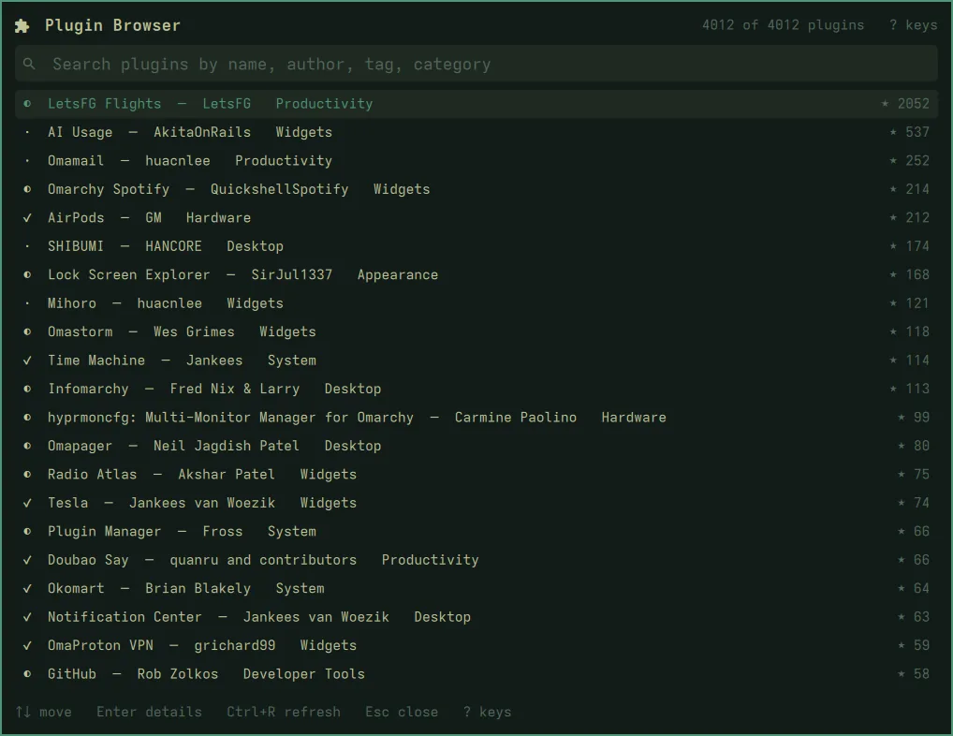The width and height of the screenshot is (953, 736).
Task: Select the Omapager plugin name
Action: tap(81, 446)
